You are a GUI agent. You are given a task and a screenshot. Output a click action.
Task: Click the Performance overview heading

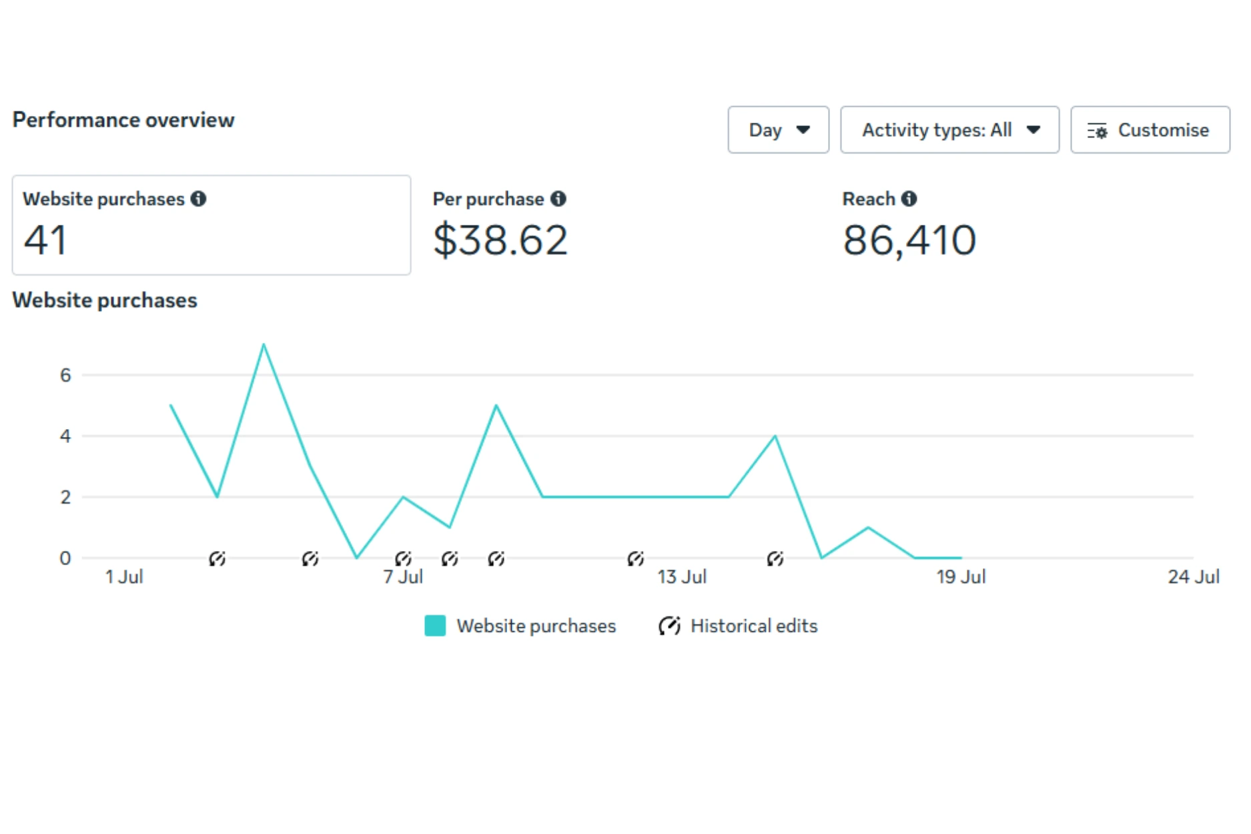(x=124, y=120)
